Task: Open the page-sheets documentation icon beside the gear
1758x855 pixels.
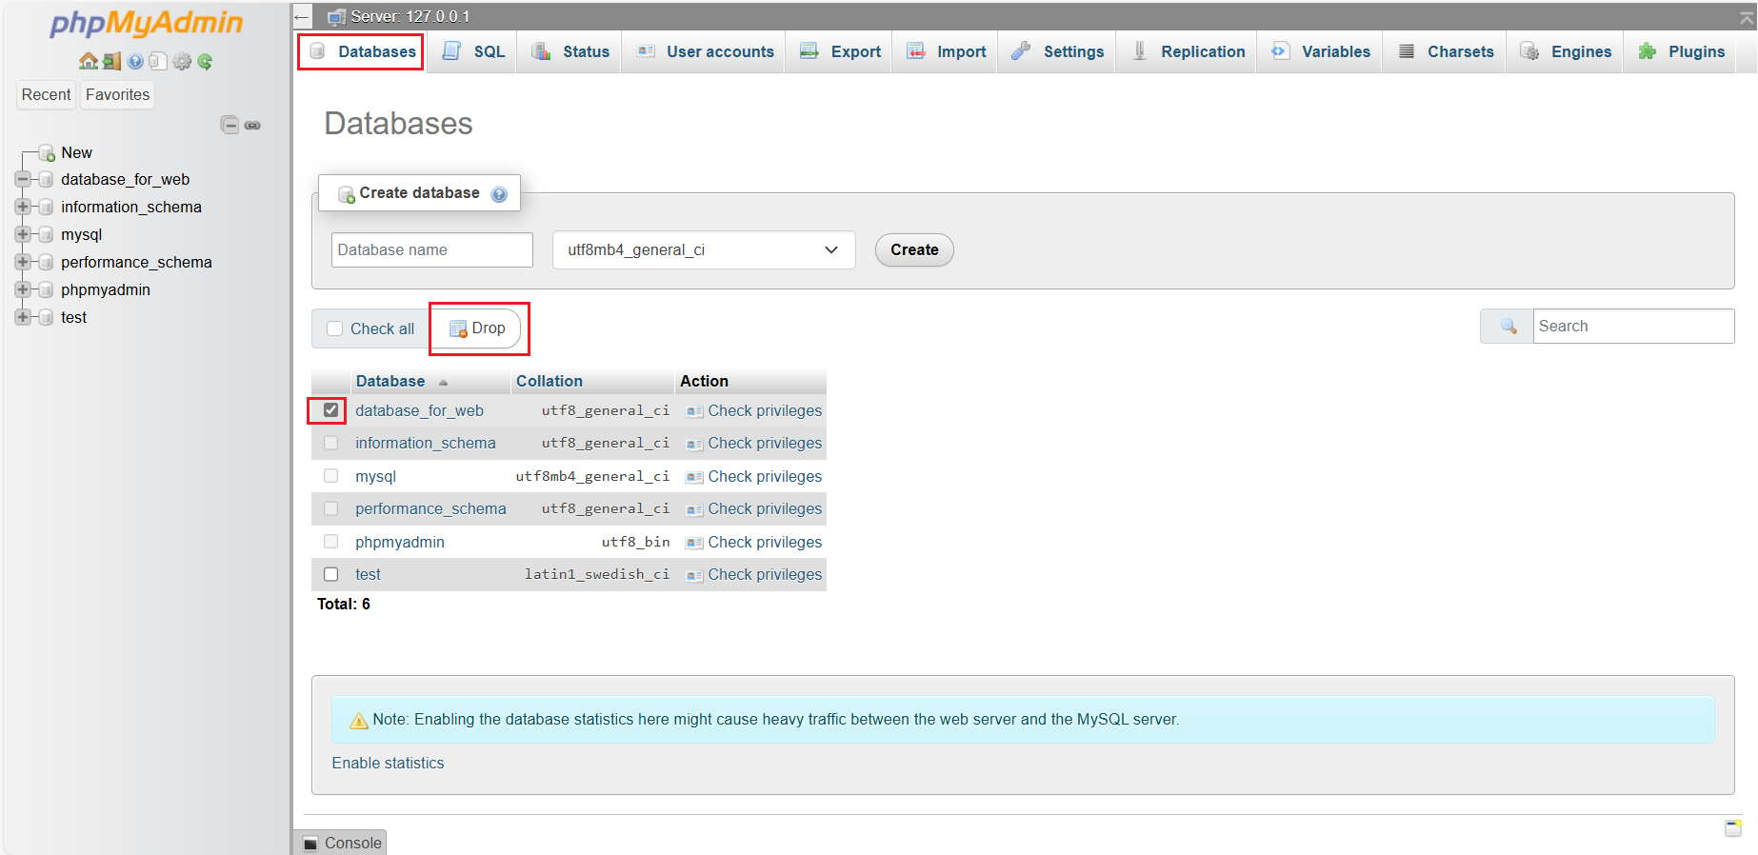Action: click(158, 62)
